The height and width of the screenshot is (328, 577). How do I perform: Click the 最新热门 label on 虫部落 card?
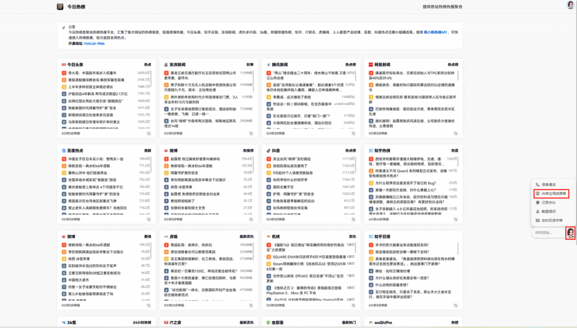coord(349,322)
